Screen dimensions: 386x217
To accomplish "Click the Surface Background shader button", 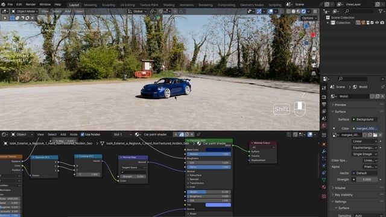I will (364, 119).
